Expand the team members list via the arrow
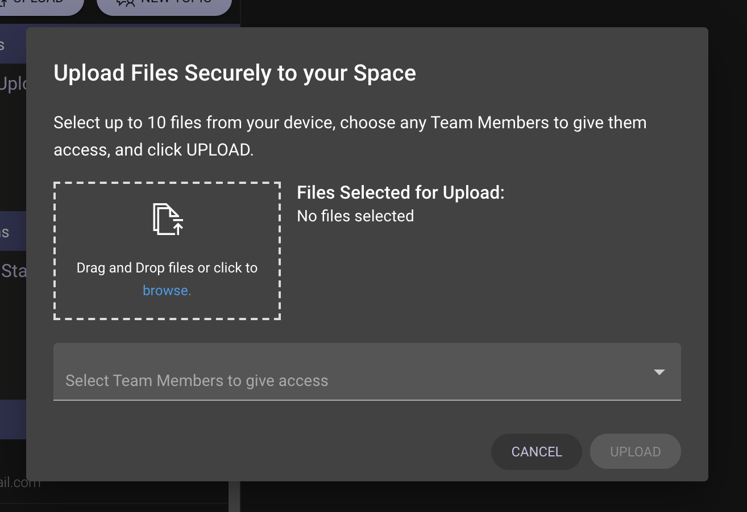747x512 pixels. (659, 372)
